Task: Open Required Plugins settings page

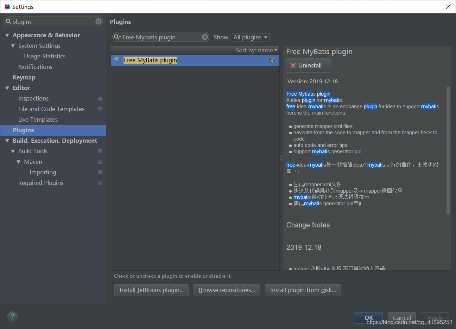Action: 41,183
